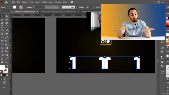Select the Shaper tool
The width and height of the screenshot is (169, 95).
pos(2,34)
